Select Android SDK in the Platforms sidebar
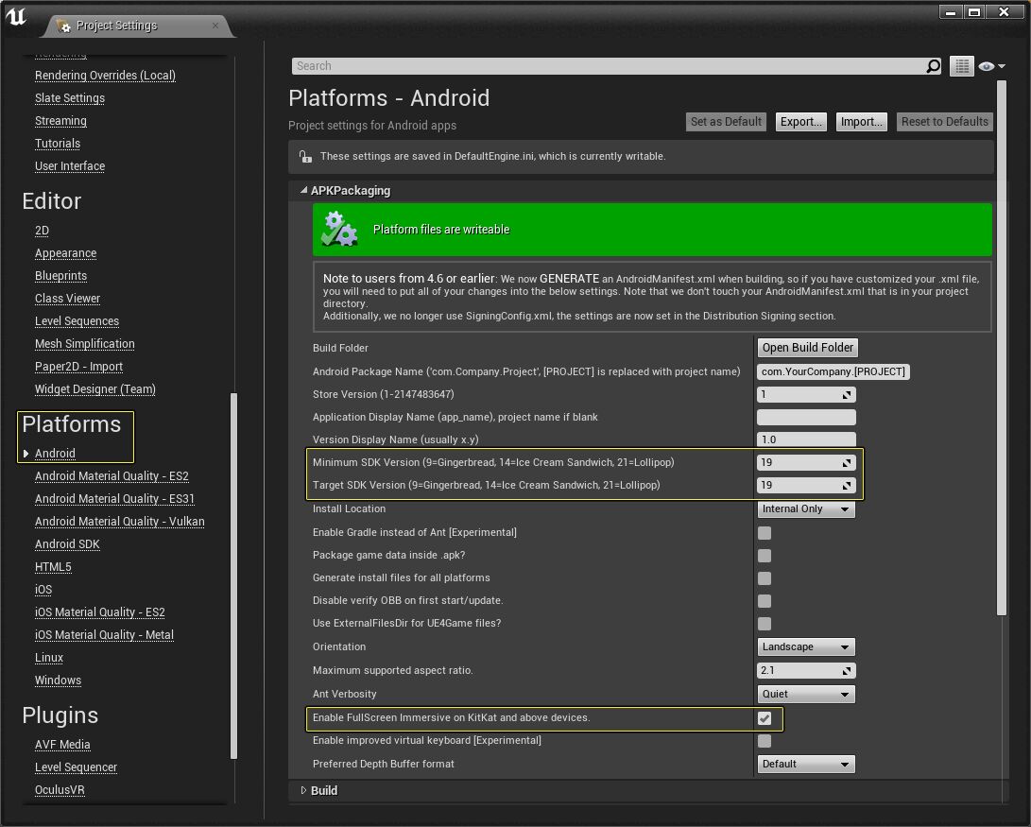 67,543
